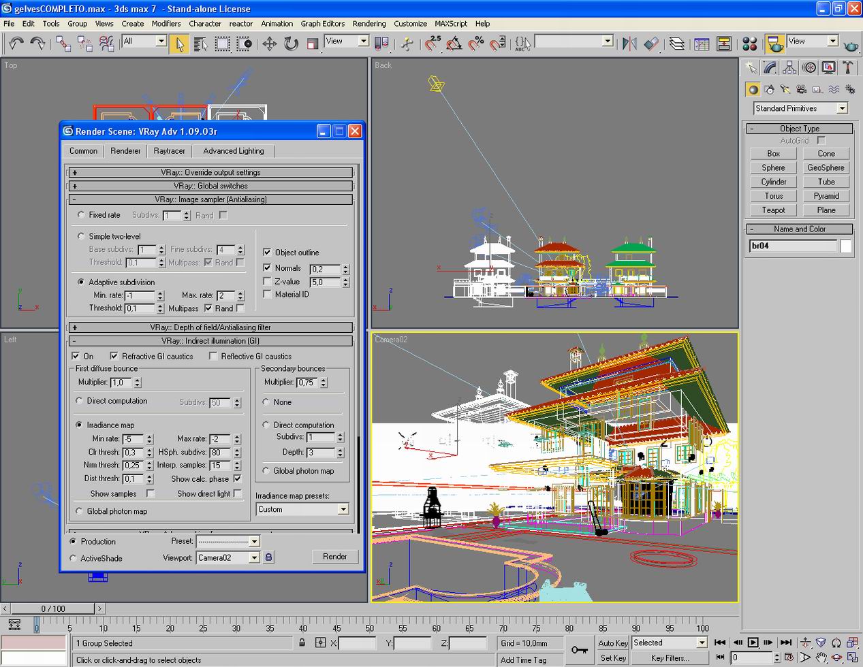Lock the viewport with padlock in Render Scene
This screenshot has height=667, width=863.
tap(268, 557)
